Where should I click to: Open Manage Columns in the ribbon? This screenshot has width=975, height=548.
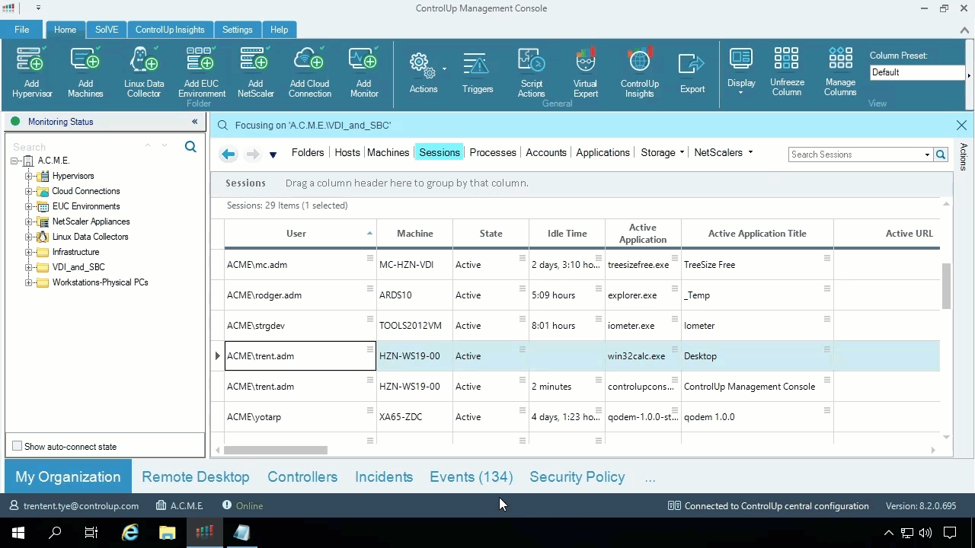coord(840,72)
